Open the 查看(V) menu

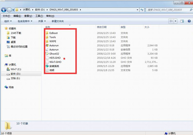click(x=28, y=16)
